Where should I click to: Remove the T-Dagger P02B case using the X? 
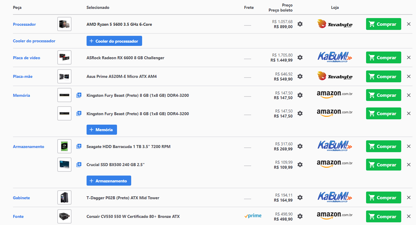(x=409, y=197)
